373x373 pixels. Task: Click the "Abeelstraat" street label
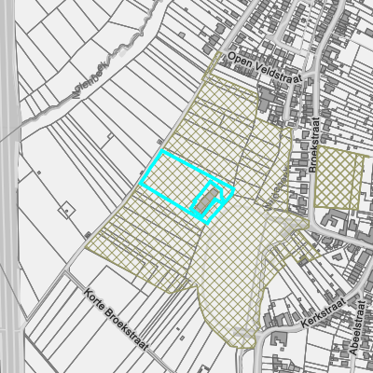[x=357, y=327]
